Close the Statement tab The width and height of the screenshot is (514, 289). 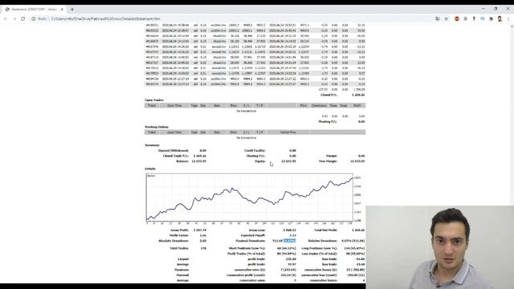point(62,9)
